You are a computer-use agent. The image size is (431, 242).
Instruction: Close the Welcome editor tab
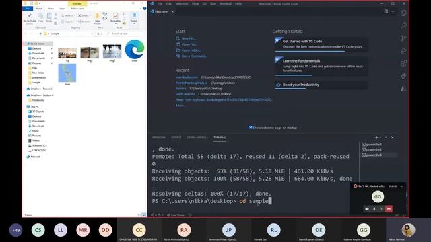(172, 11)
